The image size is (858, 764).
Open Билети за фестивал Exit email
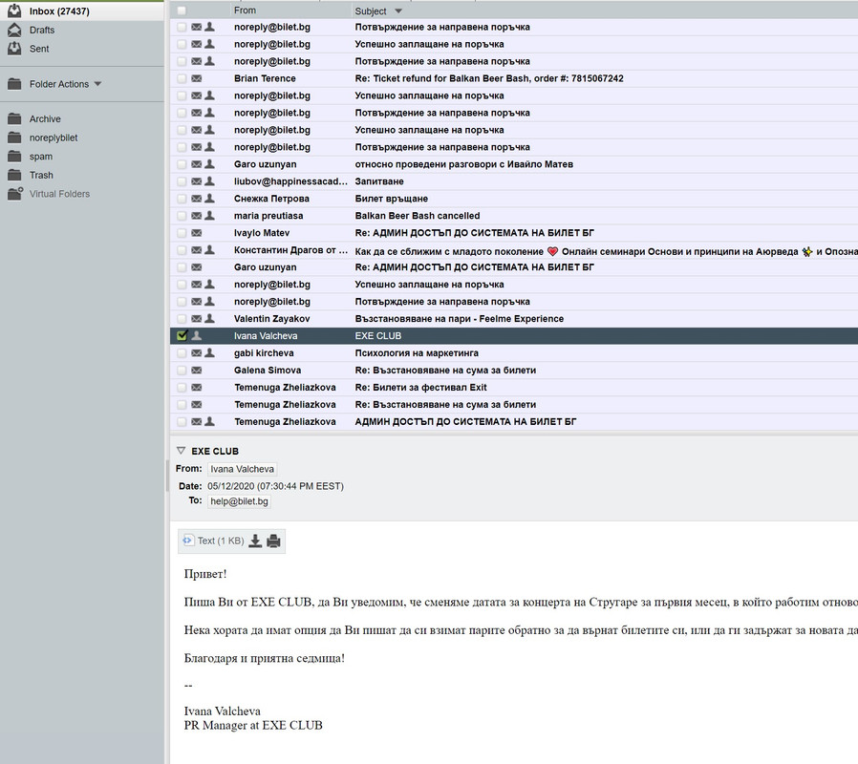420,387
